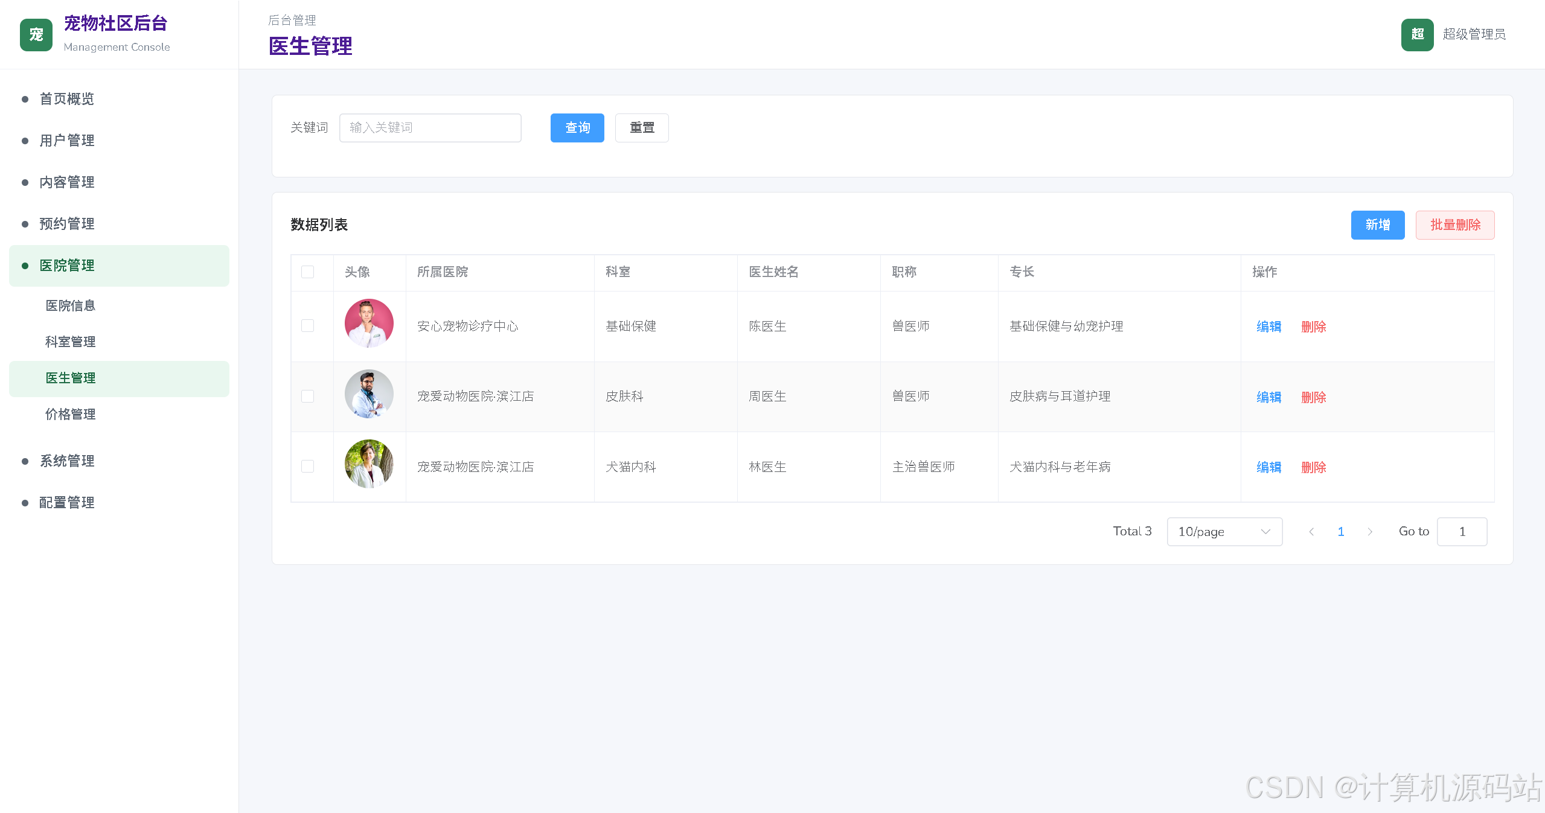Click the 超 admin avatar icon
Image resolution: width=1545 pixels, height=813 pixels.
point(1417,35)
